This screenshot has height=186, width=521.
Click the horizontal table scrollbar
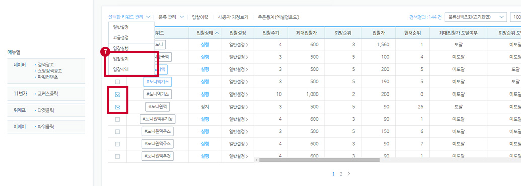point(319,160)
